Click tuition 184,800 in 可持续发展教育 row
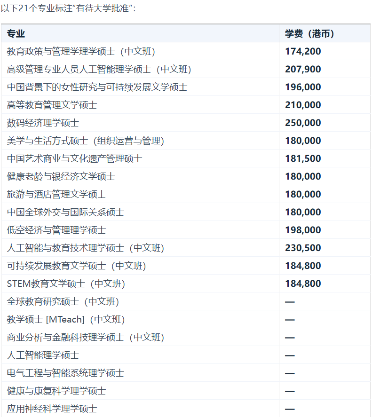The width and height of the screenshot is (372, 418). (x=303, y=266)
